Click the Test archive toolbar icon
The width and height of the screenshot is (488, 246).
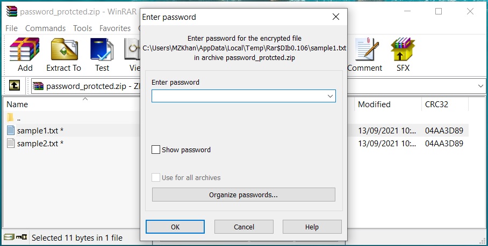102,49
